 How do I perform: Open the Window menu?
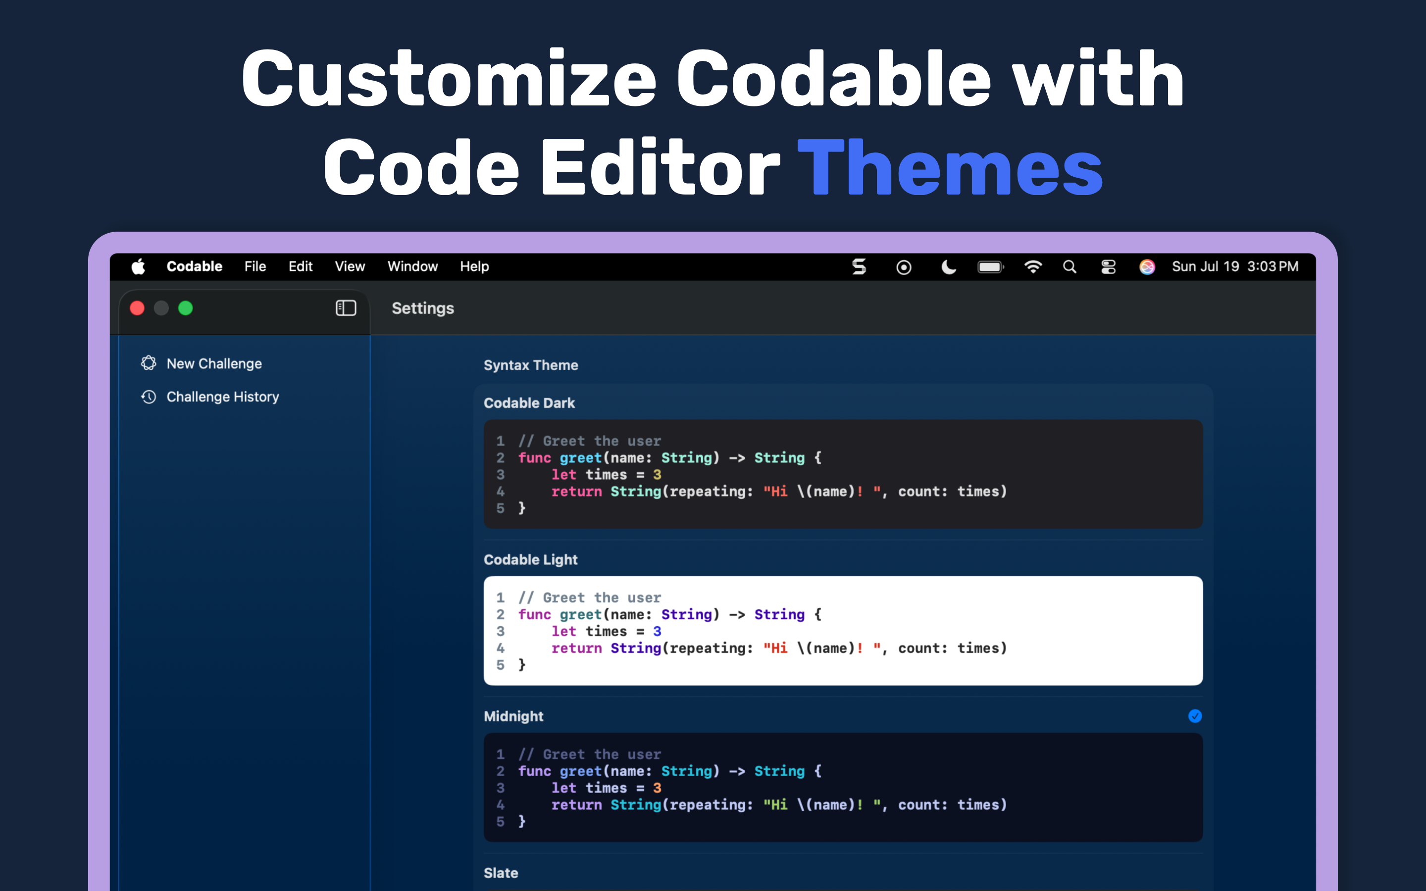412,266
